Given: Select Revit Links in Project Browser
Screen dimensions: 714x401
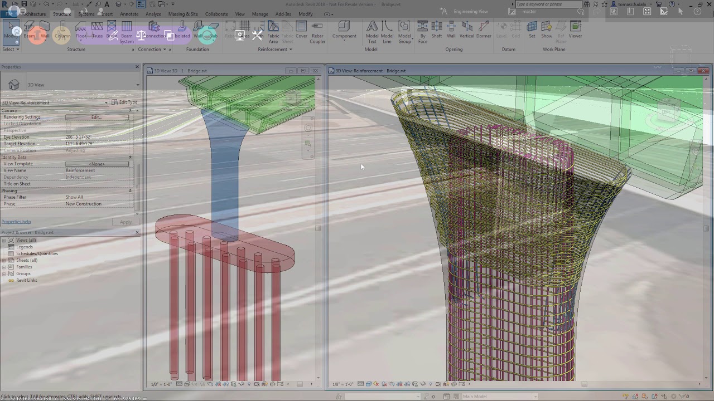Looking at the screenshot, I should pyautogui.click(x=27, y=280).
